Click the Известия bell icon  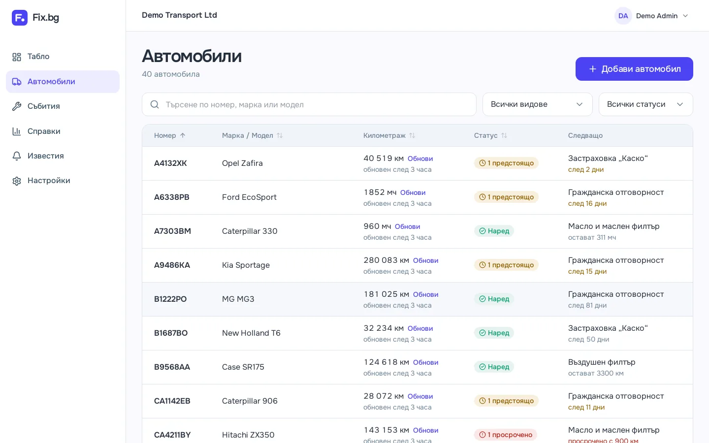coord(17,156)
